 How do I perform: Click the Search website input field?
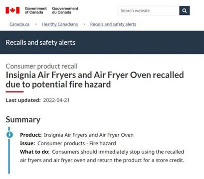tap(148, 10)
